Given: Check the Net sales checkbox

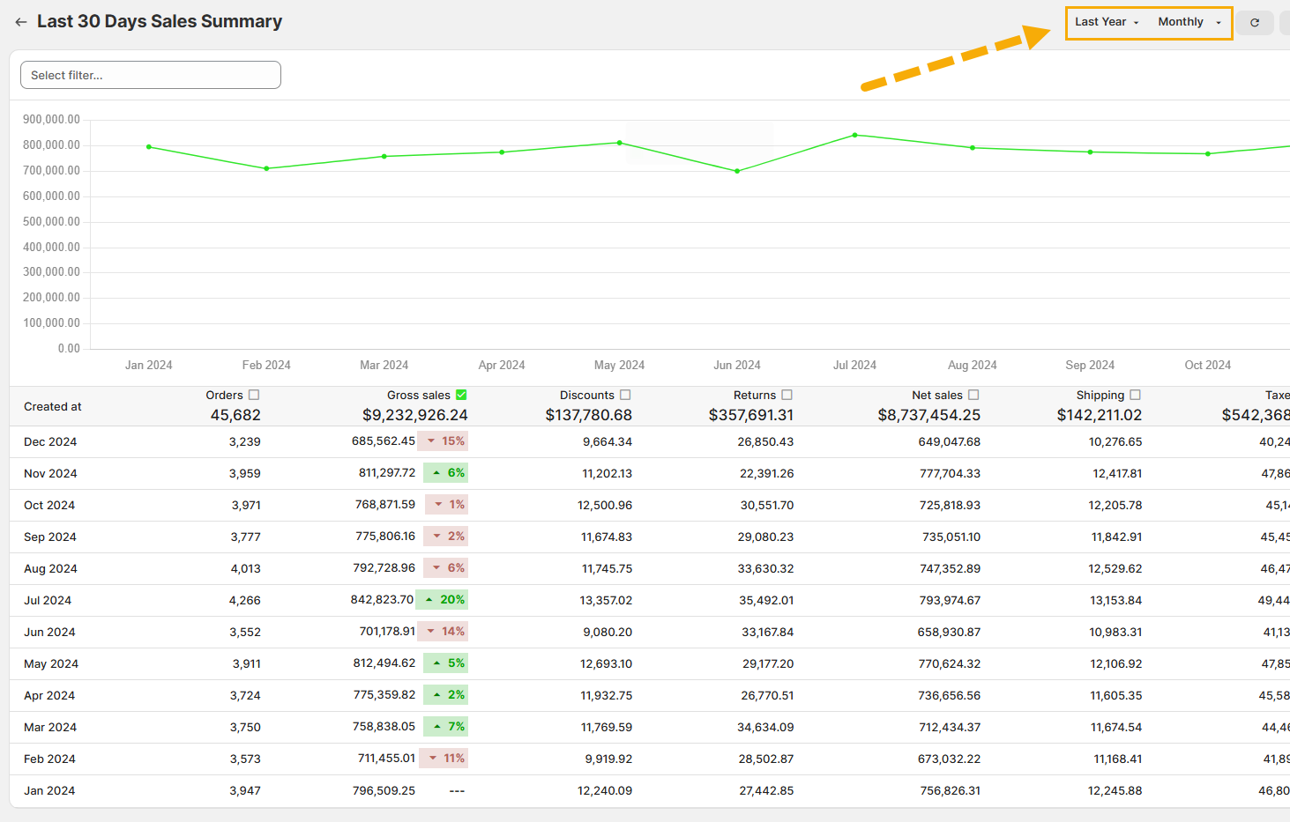Looking at the screenshot, I should click(973, 396).
